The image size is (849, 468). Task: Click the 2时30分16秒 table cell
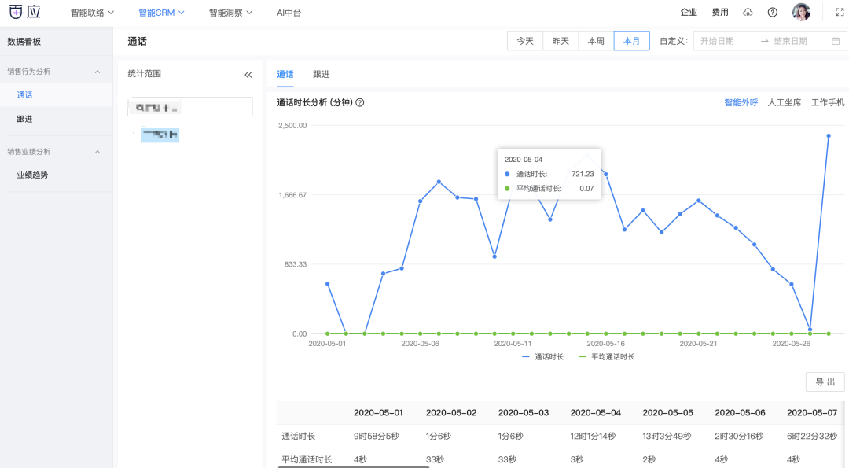tap(739, 436)
